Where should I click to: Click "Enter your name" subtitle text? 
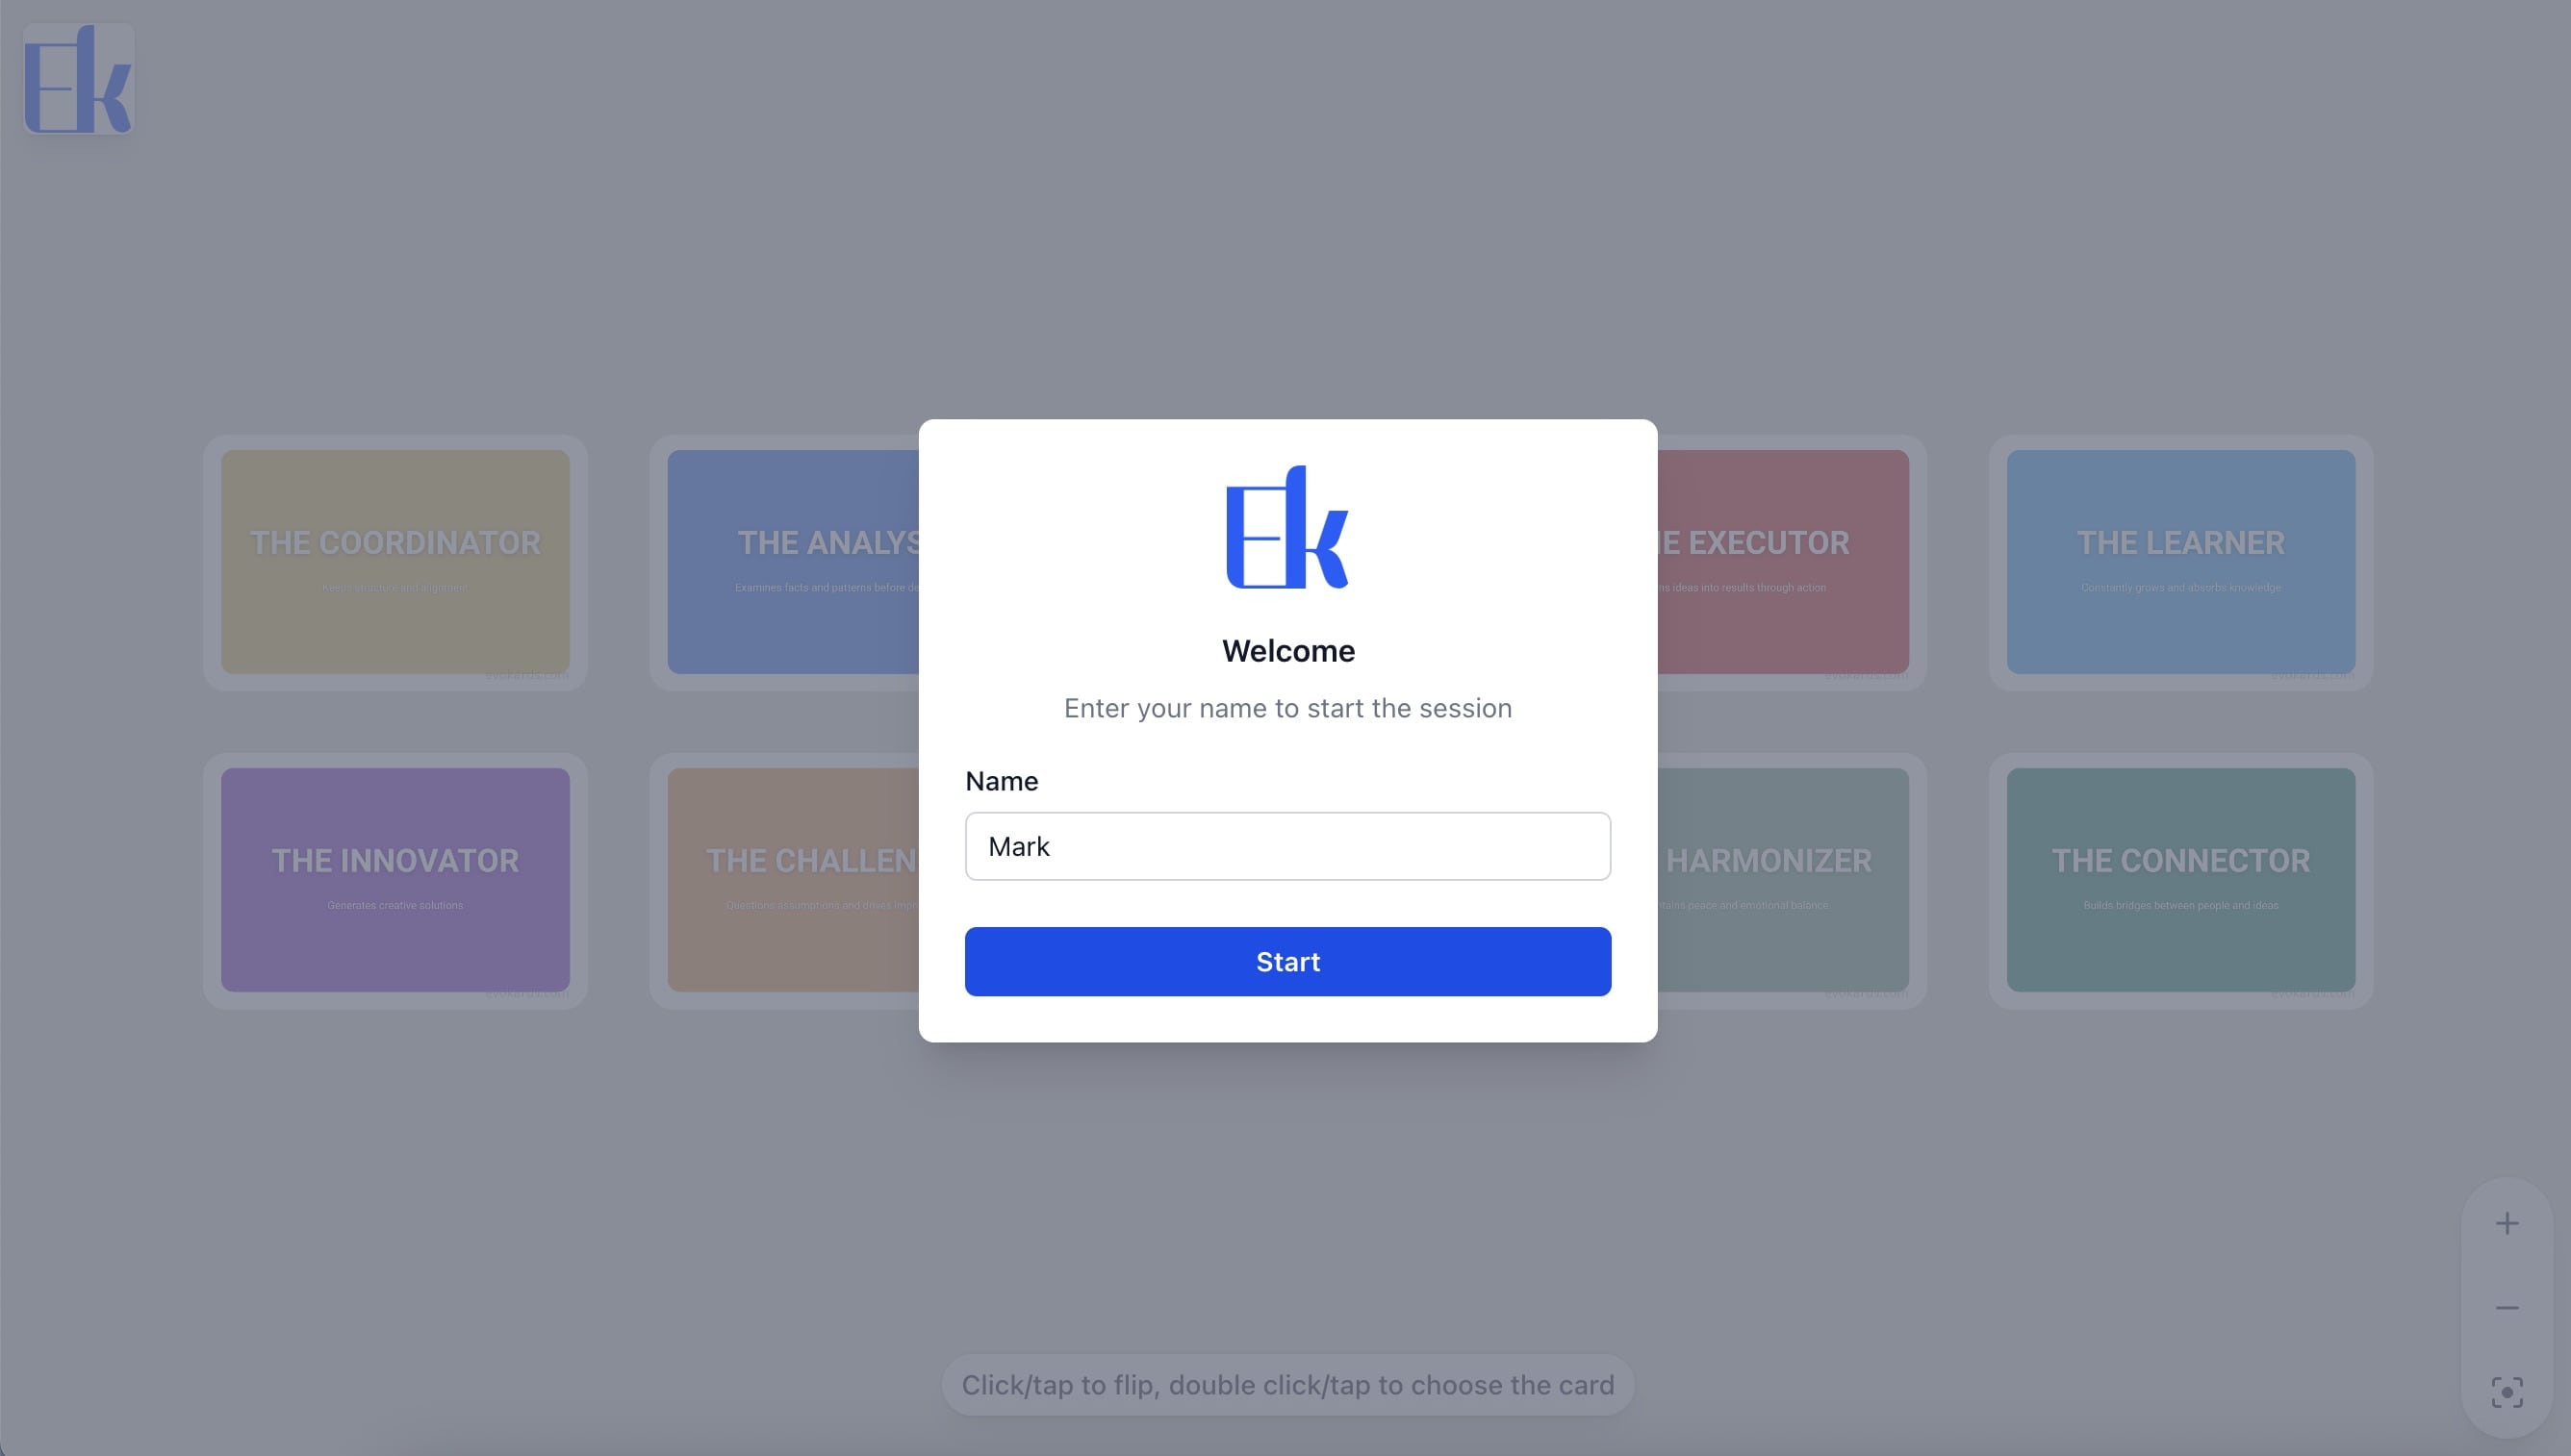(1286, 708)
